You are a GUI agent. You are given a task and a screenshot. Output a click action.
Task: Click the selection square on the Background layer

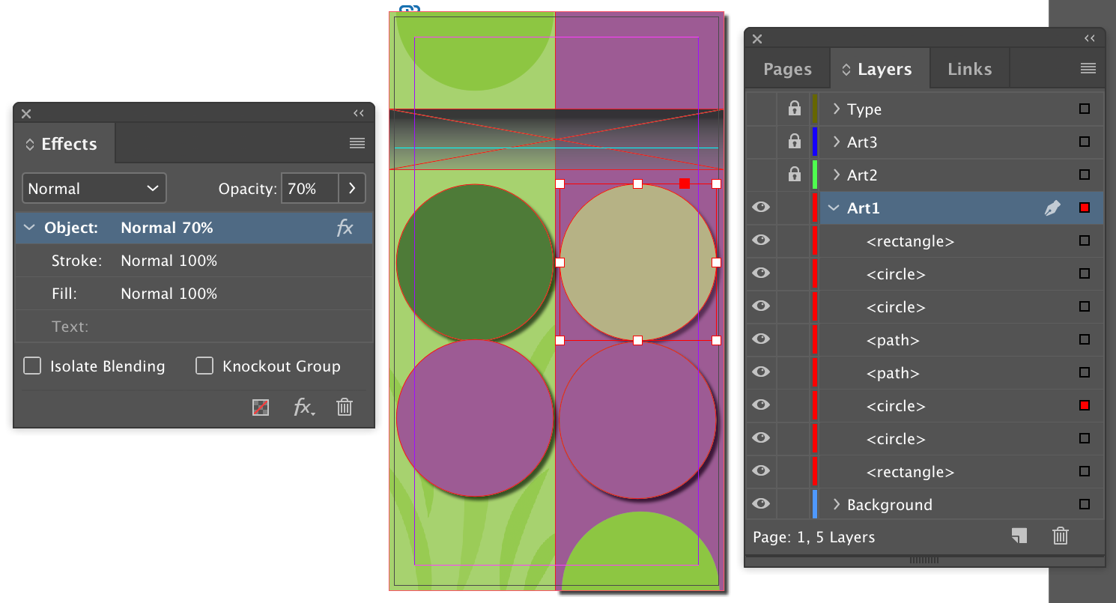point(1085,504)
